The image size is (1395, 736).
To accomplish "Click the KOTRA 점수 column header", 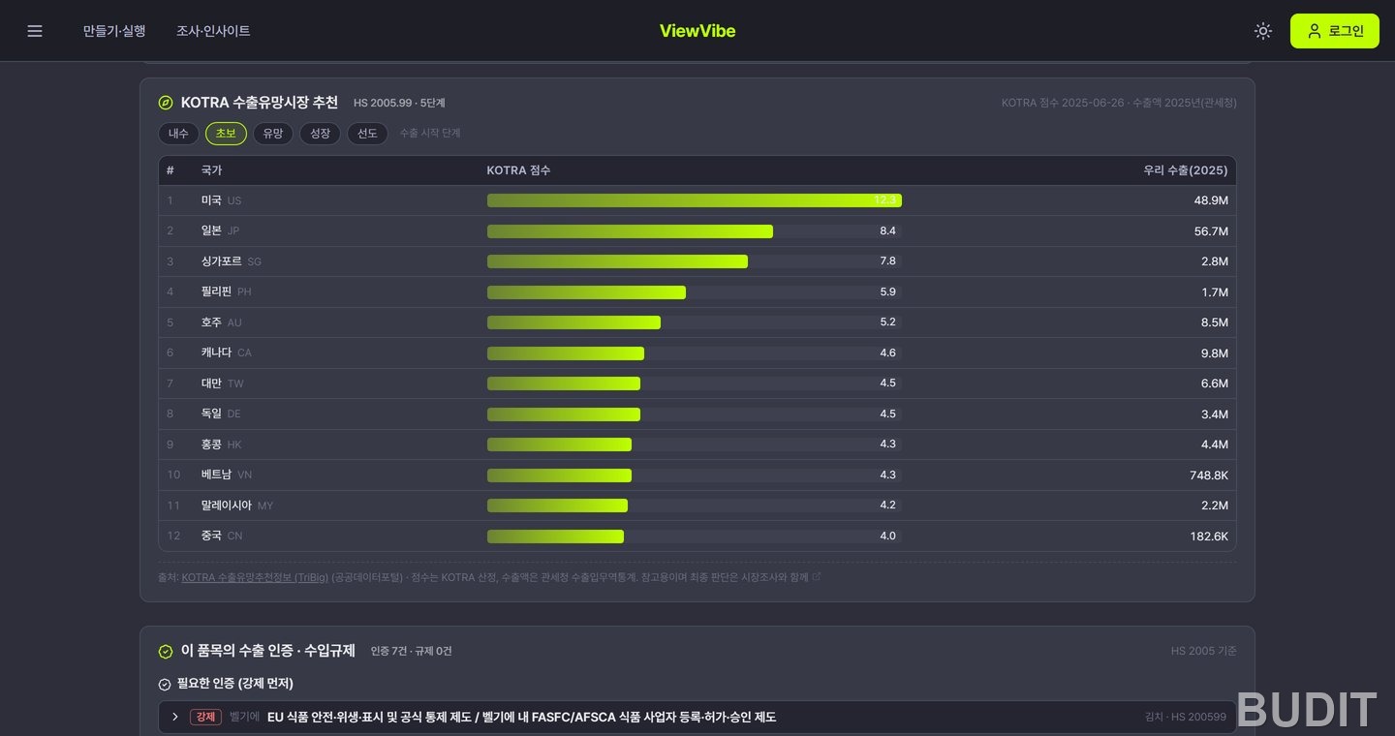I will [518, 170].
